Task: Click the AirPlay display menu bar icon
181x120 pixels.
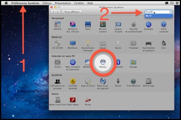Action: pos(172,3)
